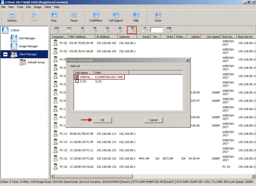This screenshot has width=256, height=186.
Task: Click the client search input field
Action: pyautogui.click(x=157, y=30)
